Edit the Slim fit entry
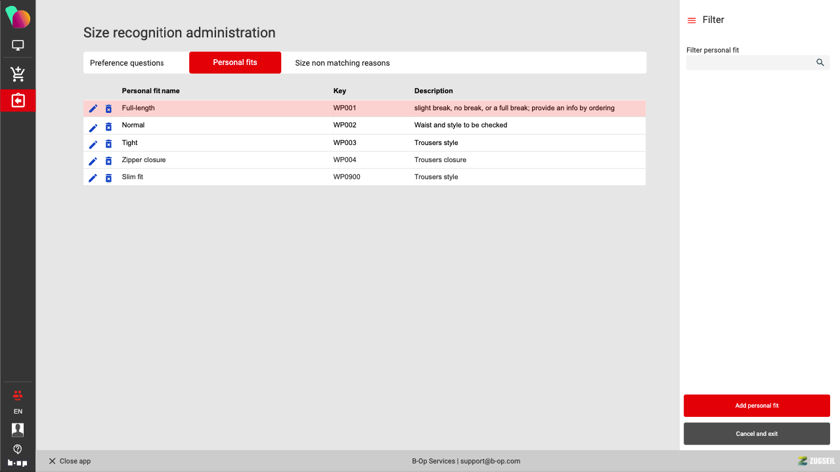840x472 pixels. pos(93,178)
